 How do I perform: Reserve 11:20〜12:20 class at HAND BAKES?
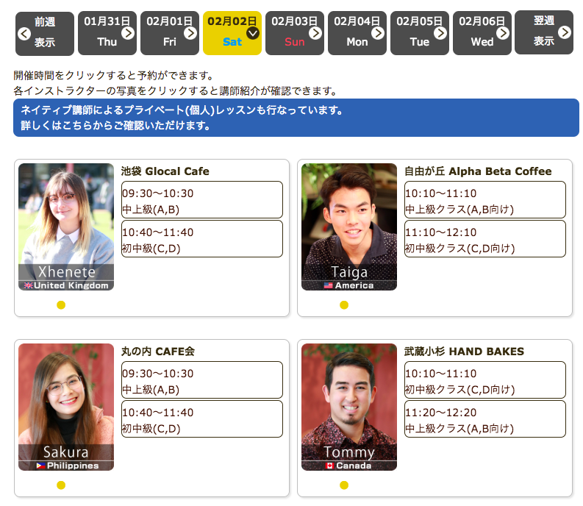coord(484,419)
